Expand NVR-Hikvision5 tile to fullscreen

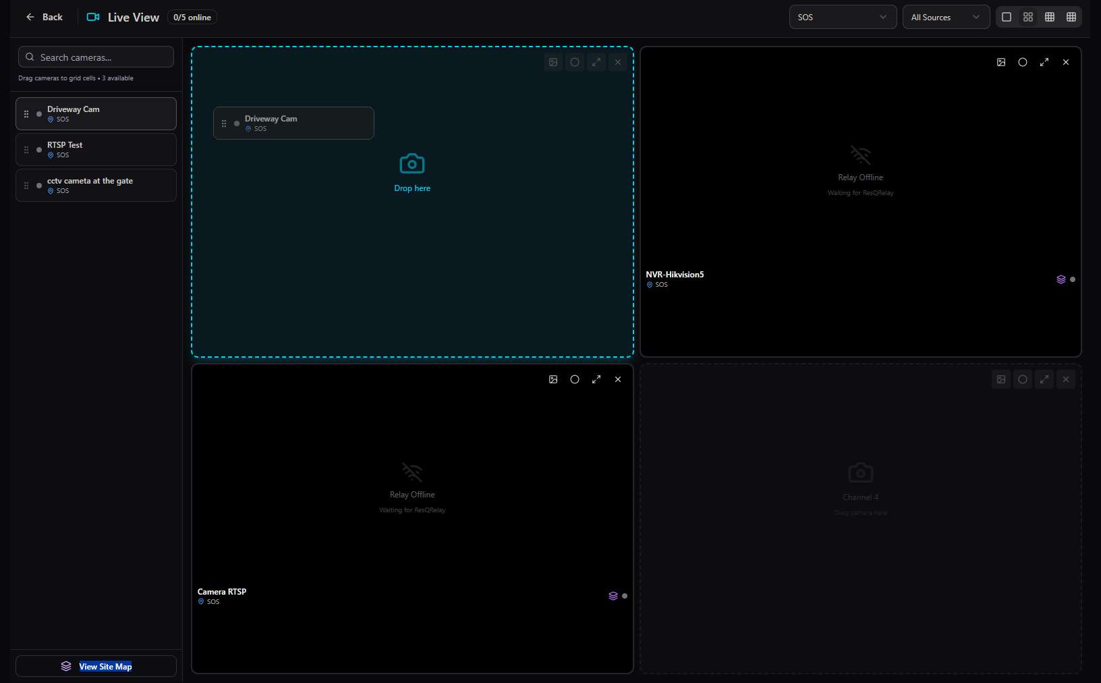point(1044,62)
